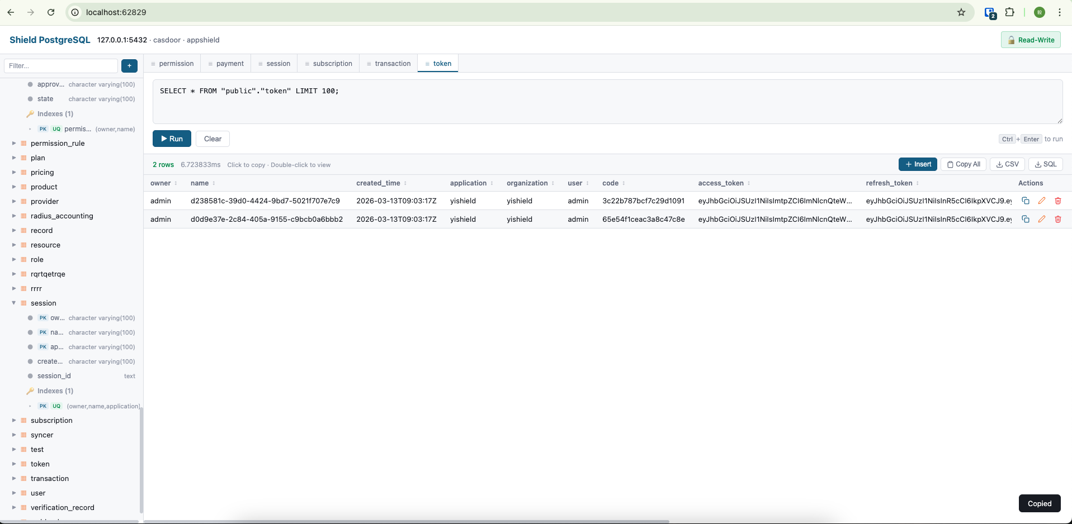Switch to the subscription tab
This screenshot has height=524, width=1072.
coord(328,64)
